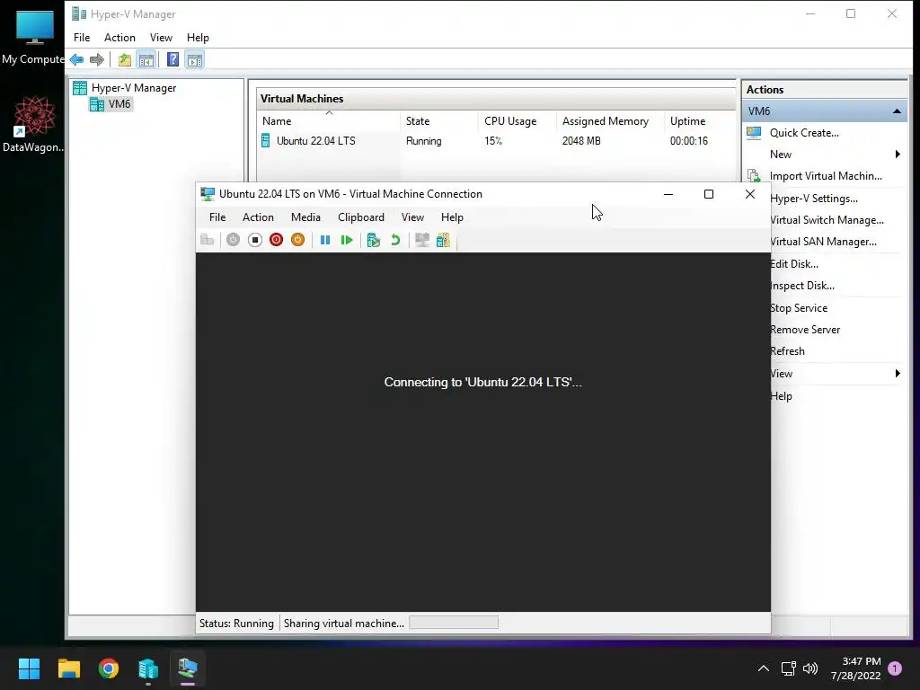Sort by the State column header
Image resolution: width=920 pixels, height=690 pixels.
(438, 121)
